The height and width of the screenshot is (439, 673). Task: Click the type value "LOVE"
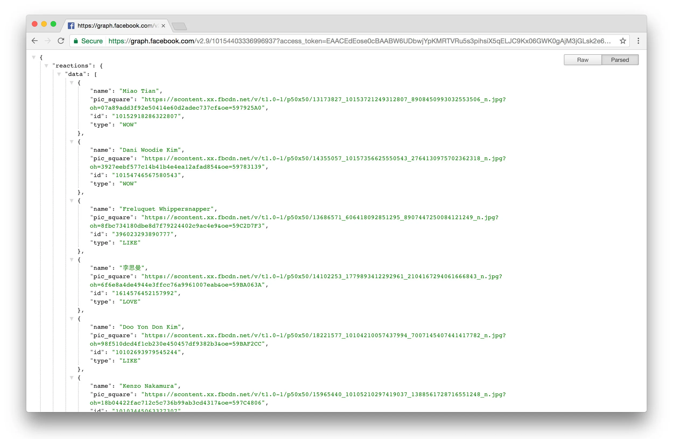pyautogui.click(x=130, y=302)
